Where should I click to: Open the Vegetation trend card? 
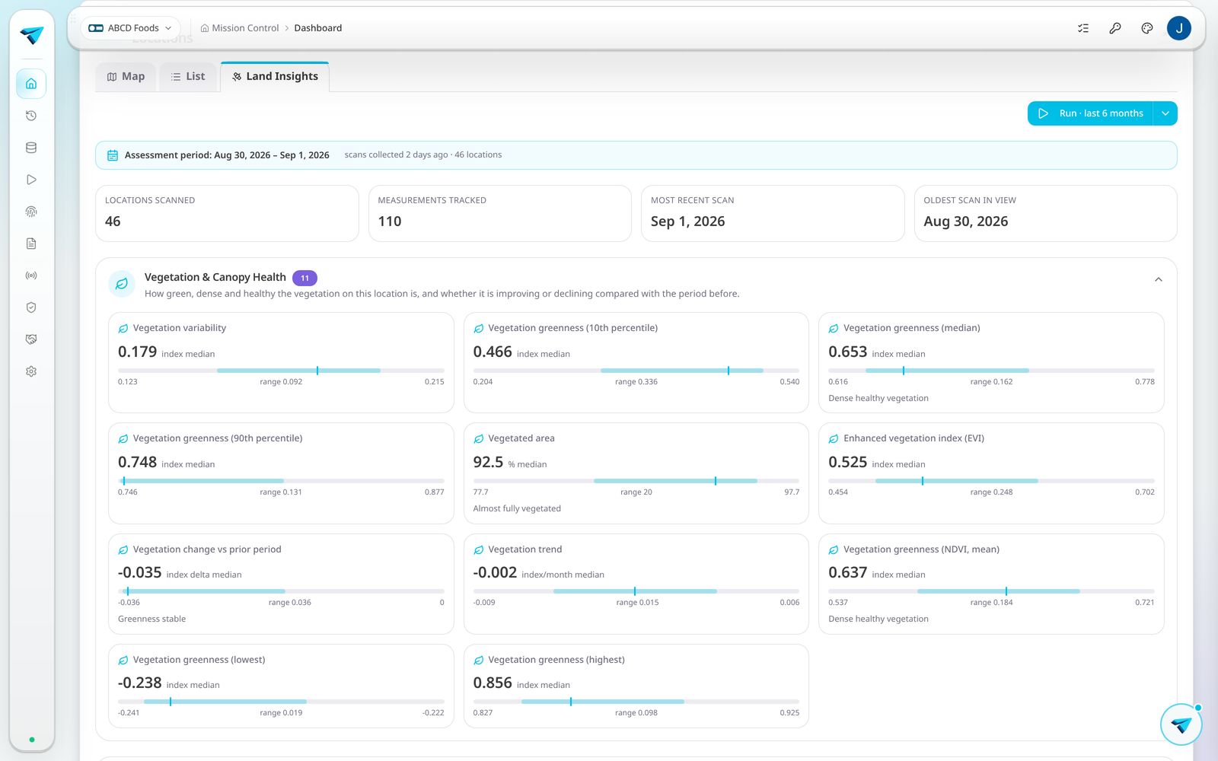636,584
